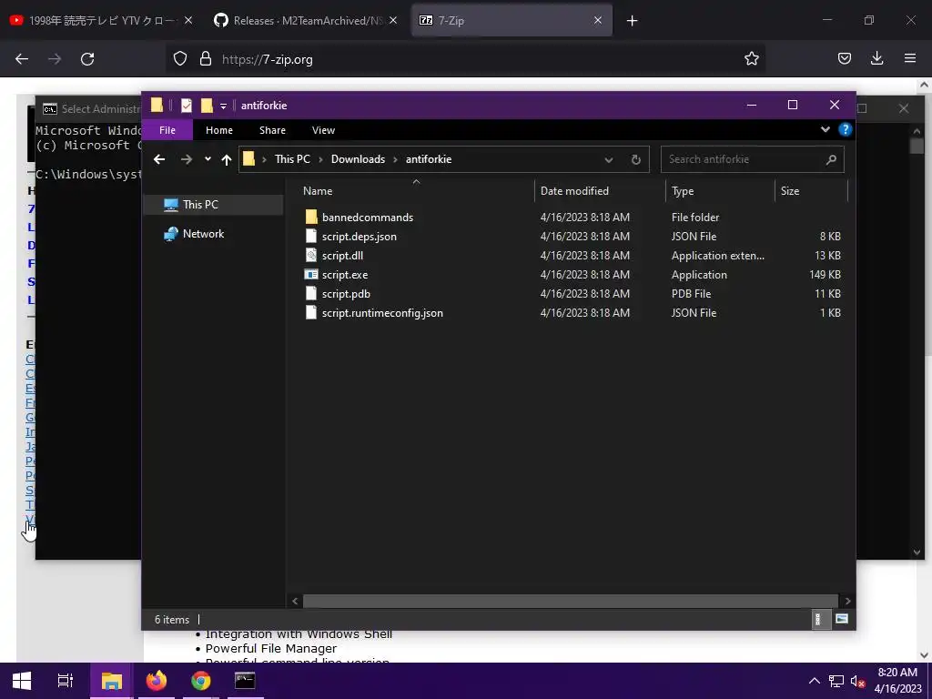Click the Explorer Help question mark icon
The image size is (932, 699).
pos(845,129)
